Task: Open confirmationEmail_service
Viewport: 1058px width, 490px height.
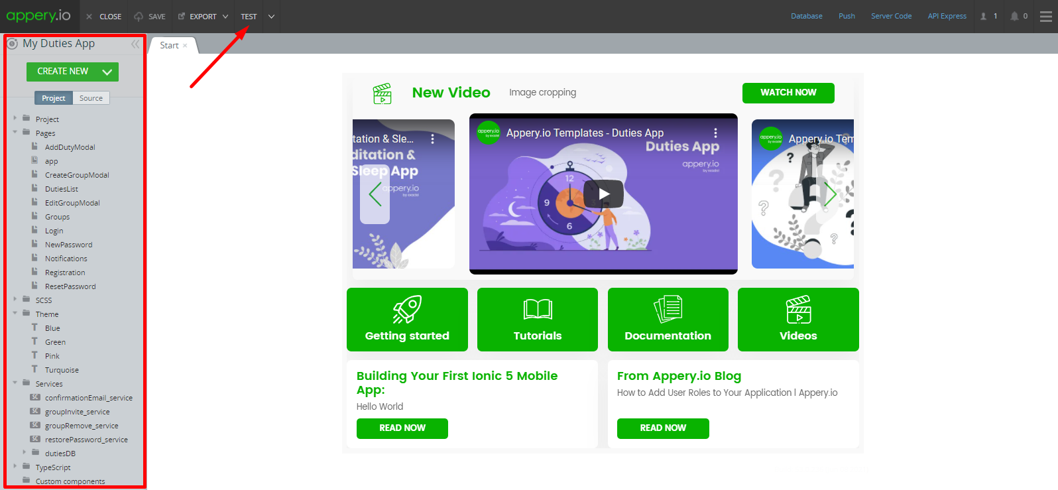Action: point(88,398)
